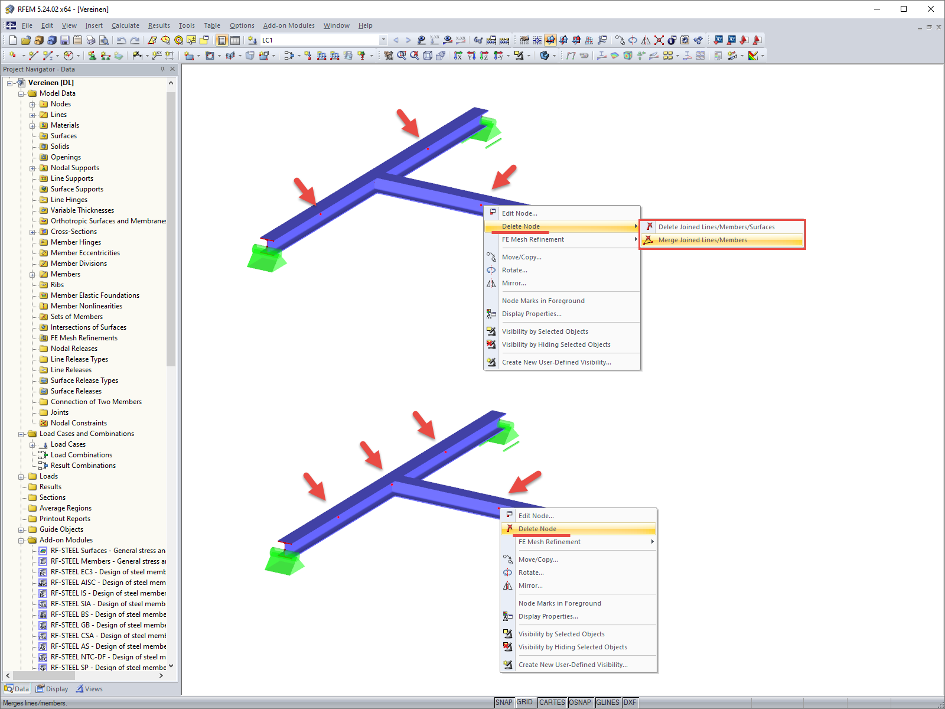The width and height of the screenshot is (945, 709).
Task: Open a new model with the New icon
Action: click(12, 40)
